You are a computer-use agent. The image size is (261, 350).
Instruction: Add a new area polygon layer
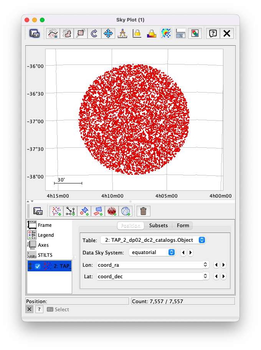84,211
